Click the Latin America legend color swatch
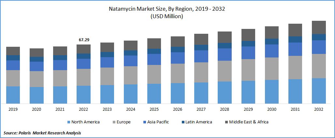Viewport: 335px width, 138px height. [183, 122]
